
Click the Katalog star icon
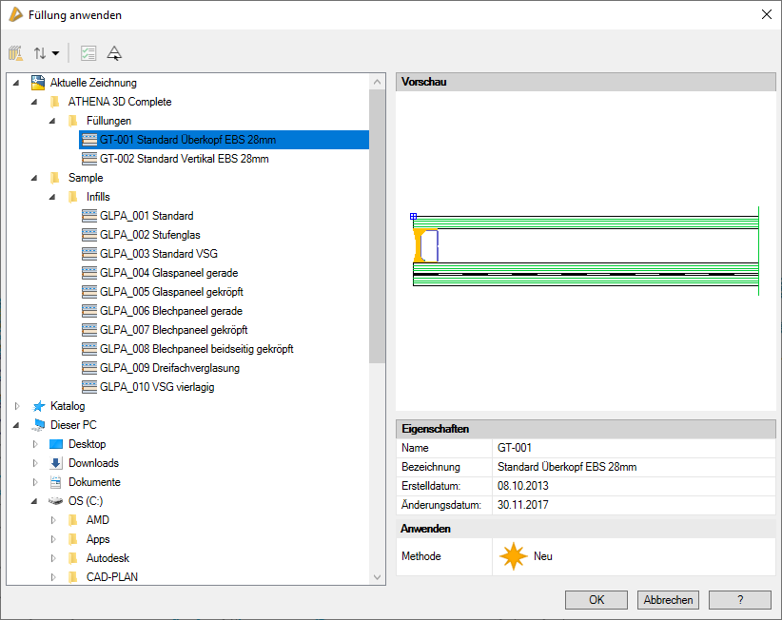pyautogui.click(x=39, y=406)
